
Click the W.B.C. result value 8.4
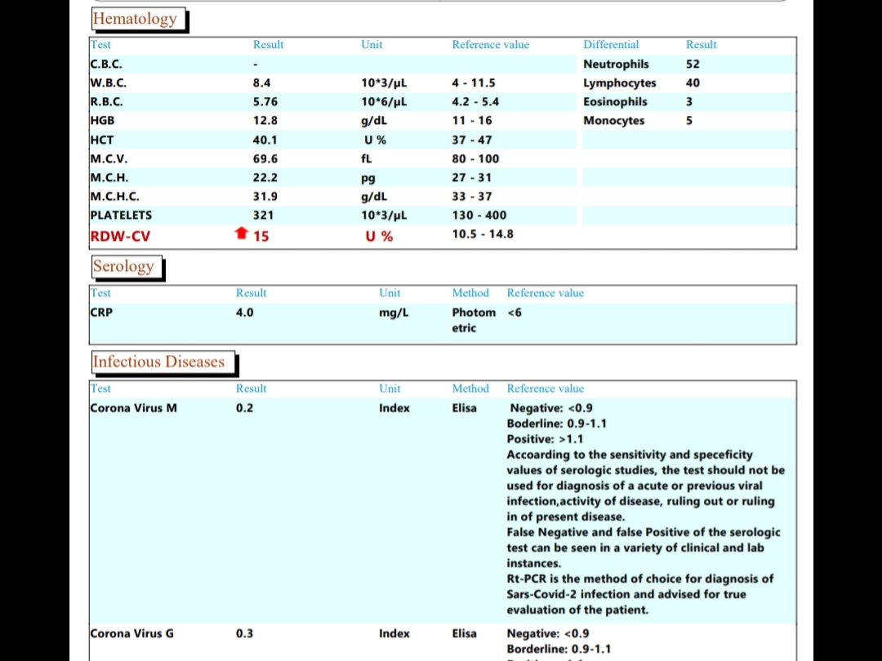(x=261, y=82)
